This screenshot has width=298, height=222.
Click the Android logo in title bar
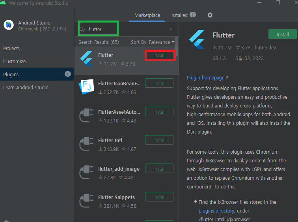(3, 2)
